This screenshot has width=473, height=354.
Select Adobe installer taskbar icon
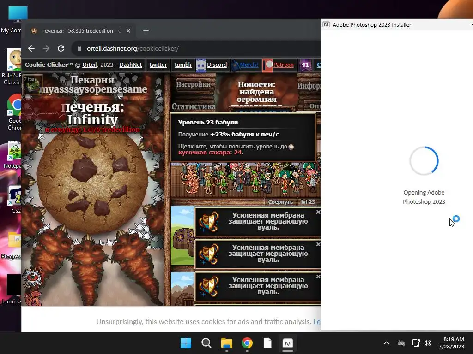click(287, 343)
